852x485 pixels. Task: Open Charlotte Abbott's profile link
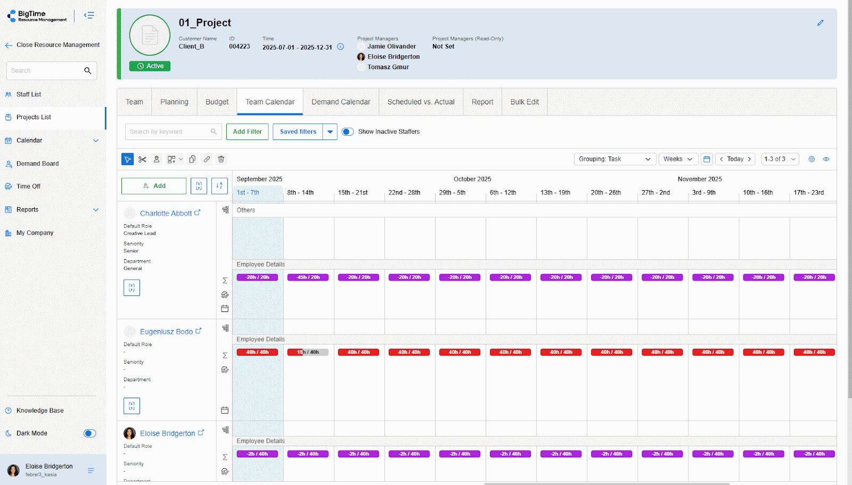point(166,213)
